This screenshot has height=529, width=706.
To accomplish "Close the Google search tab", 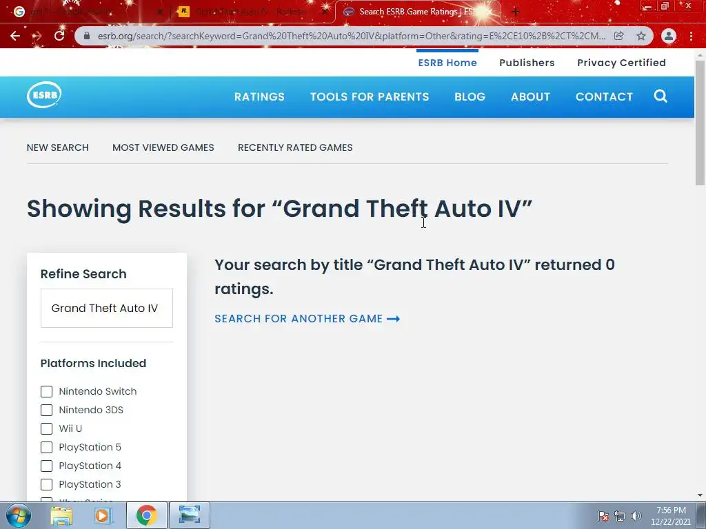I will 159,12.
